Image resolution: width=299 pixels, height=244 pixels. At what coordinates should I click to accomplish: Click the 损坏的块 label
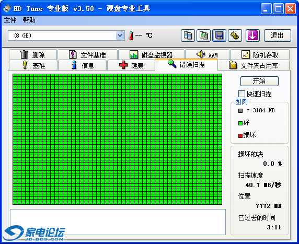[x=250, y=154]
